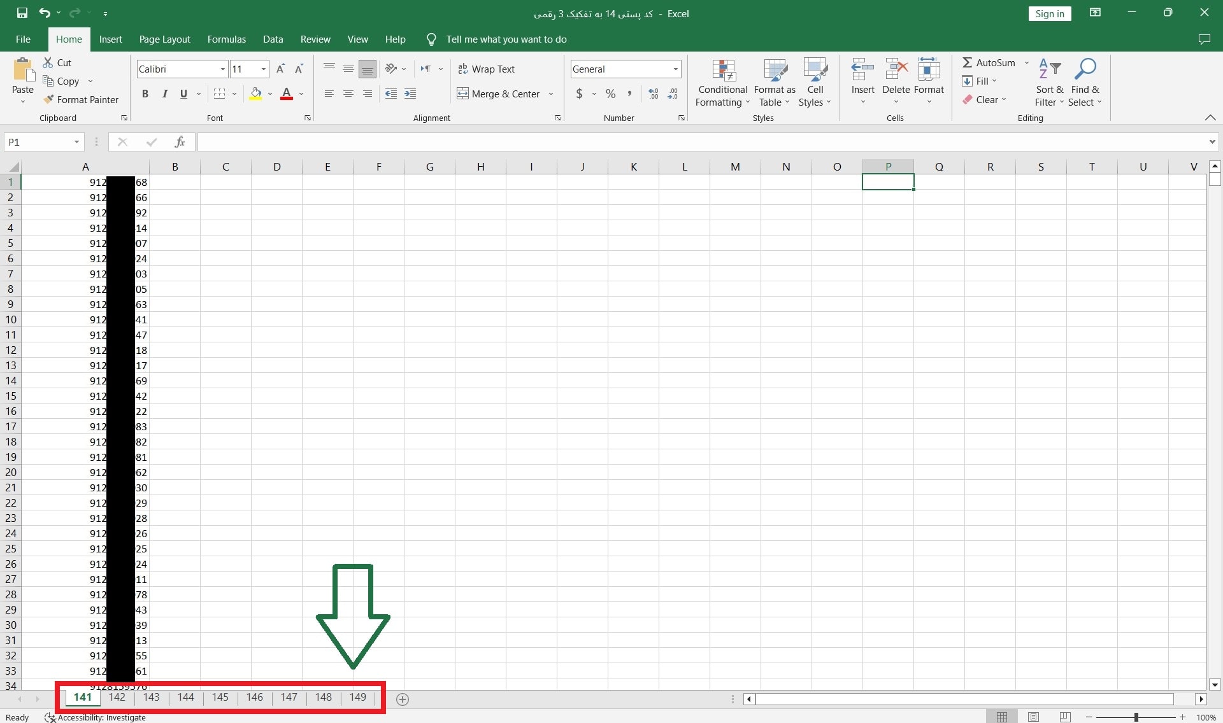Click the Name Box showing P1
1223x723 pixels.
click(38, 142)
